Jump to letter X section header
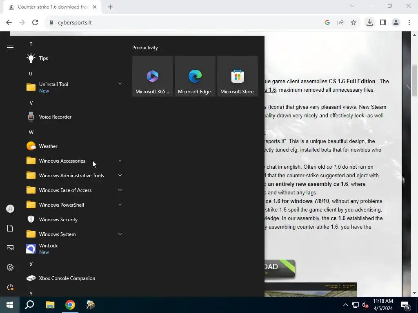This screenshot has width=418, height=313. click(31, 264)
